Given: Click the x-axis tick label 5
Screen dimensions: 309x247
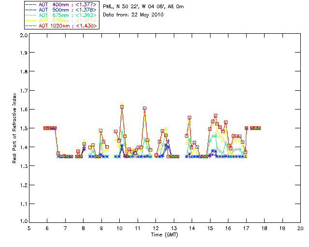Looking at the screenshot, I should click(x=29, y=228).
